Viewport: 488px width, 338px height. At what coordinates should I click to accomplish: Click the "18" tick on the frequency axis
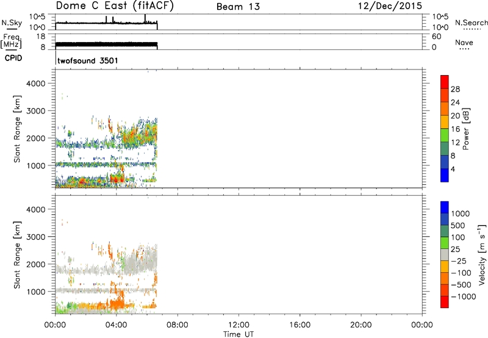point(41,37)
